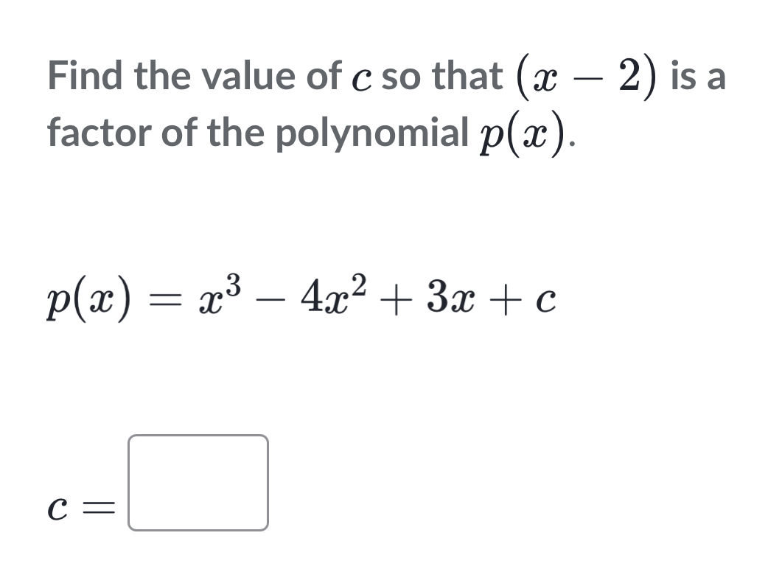Viewport: 782px width, 586px height.
Task: Click the first line of the question text
Action: coord(295,75)
